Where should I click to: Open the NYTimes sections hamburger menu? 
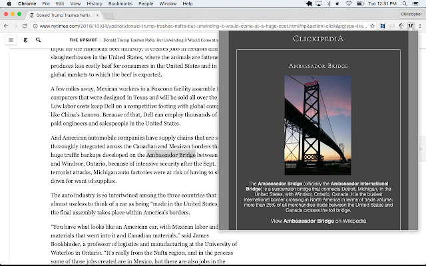(x=11, y=41)
